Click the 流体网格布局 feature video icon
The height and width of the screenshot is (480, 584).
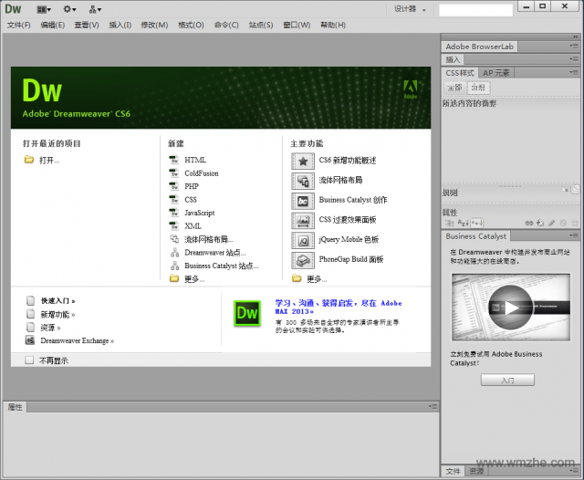(302, 181)
